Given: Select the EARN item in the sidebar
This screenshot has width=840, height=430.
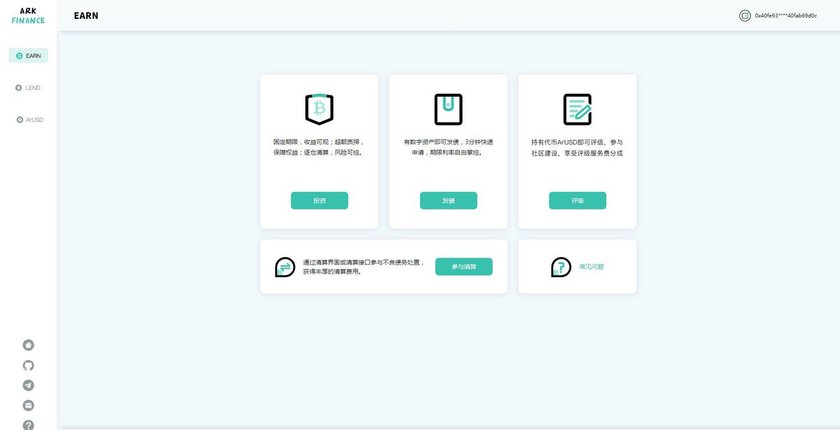Looking at the screenshot, I should pyautogui.click(x=28, y=55).
